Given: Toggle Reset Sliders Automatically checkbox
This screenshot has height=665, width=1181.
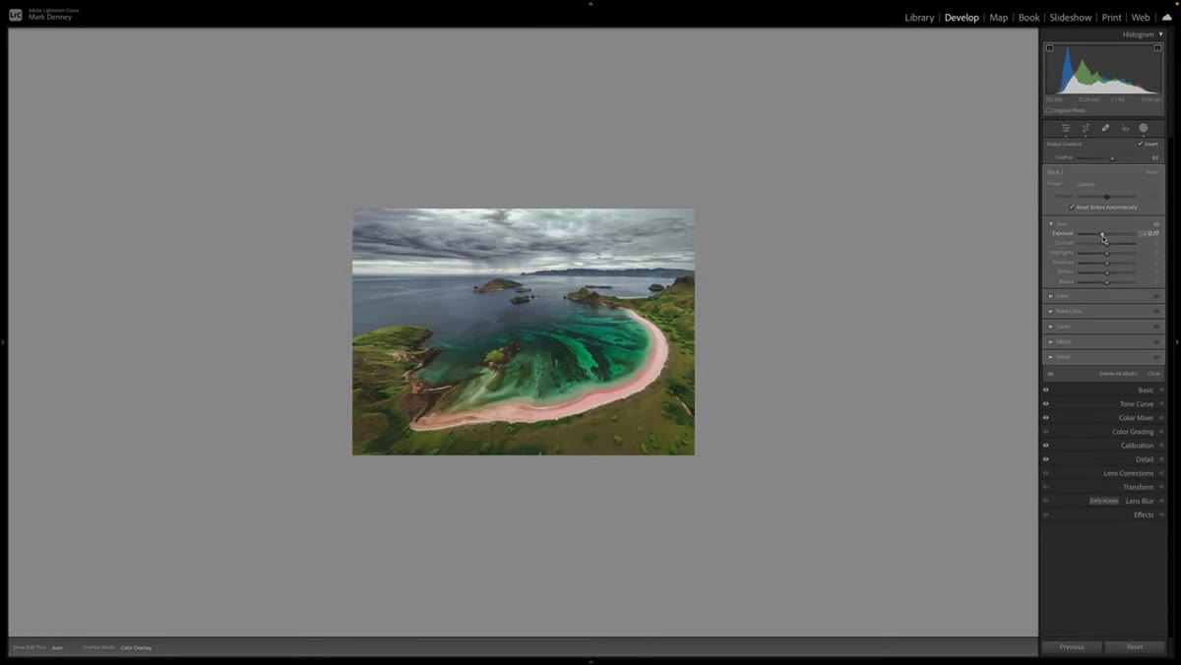Looking at the screenshot, I should [x=1072, y=208].
